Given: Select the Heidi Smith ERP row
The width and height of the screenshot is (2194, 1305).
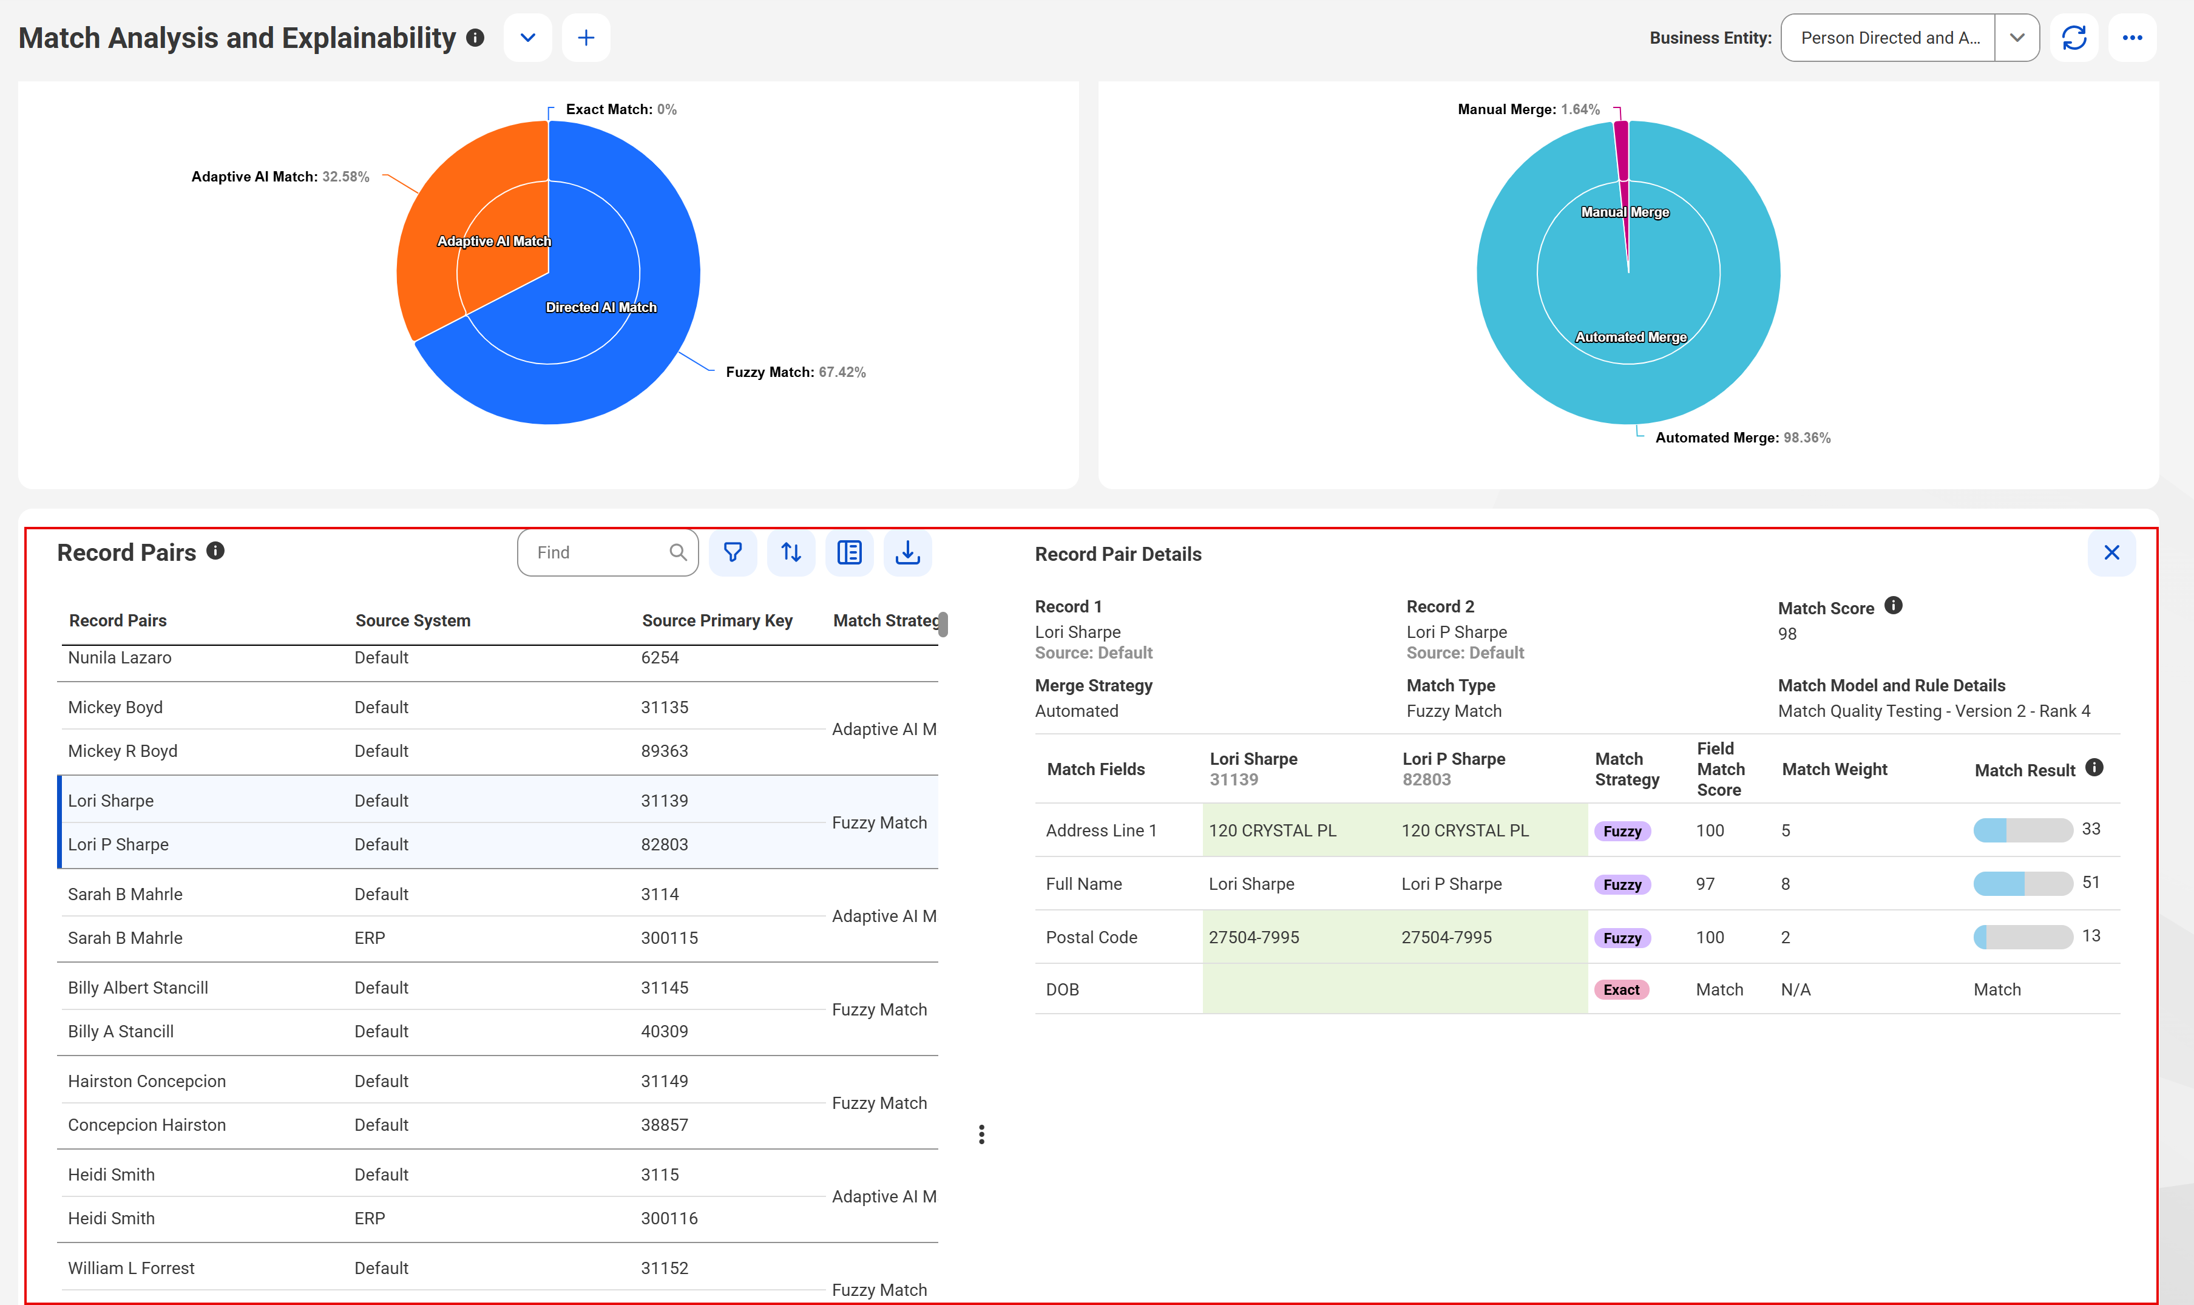Looking at the screenshot, I should (x=443, y=1219).
